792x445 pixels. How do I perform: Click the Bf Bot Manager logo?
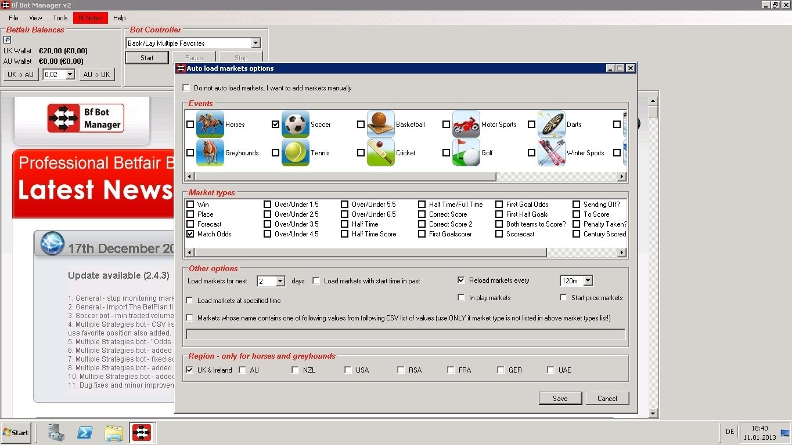point(86,118)
